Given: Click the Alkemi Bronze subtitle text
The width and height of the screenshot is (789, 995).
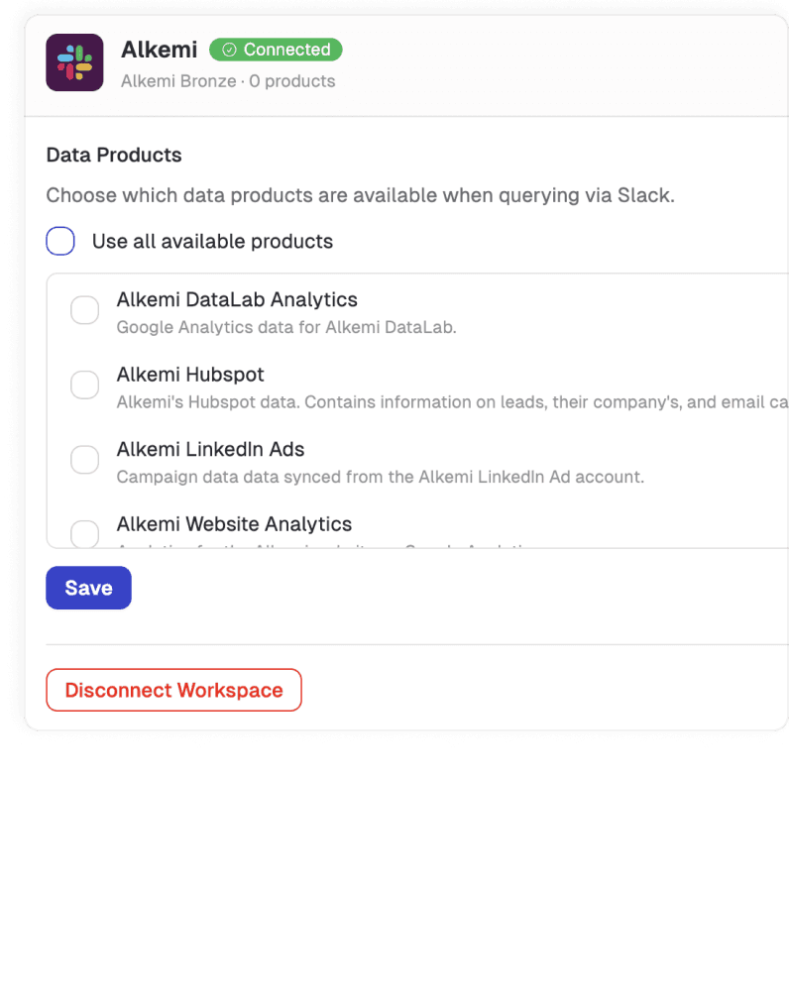Looking at the screenshot, I should [177, 81].
